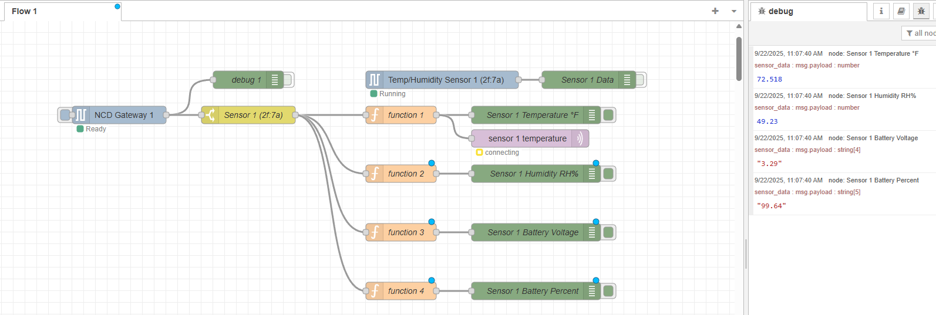Viewport: 936px width, 315px height.
Task: Toggle Sensor 1 Battery Voltage debug button
Action: pos(608,232)
